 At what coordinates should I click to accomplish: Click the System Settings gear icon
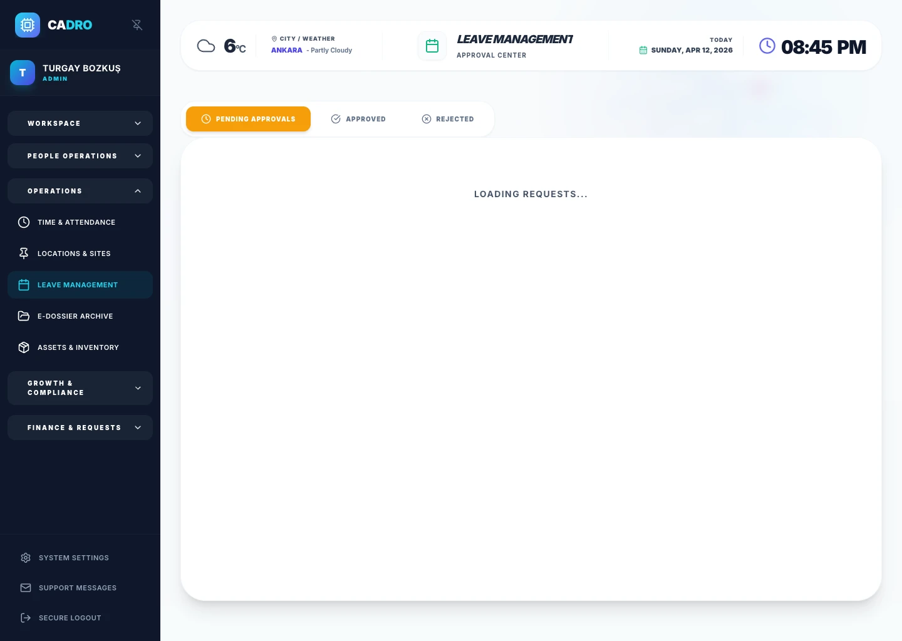point(26,558)
